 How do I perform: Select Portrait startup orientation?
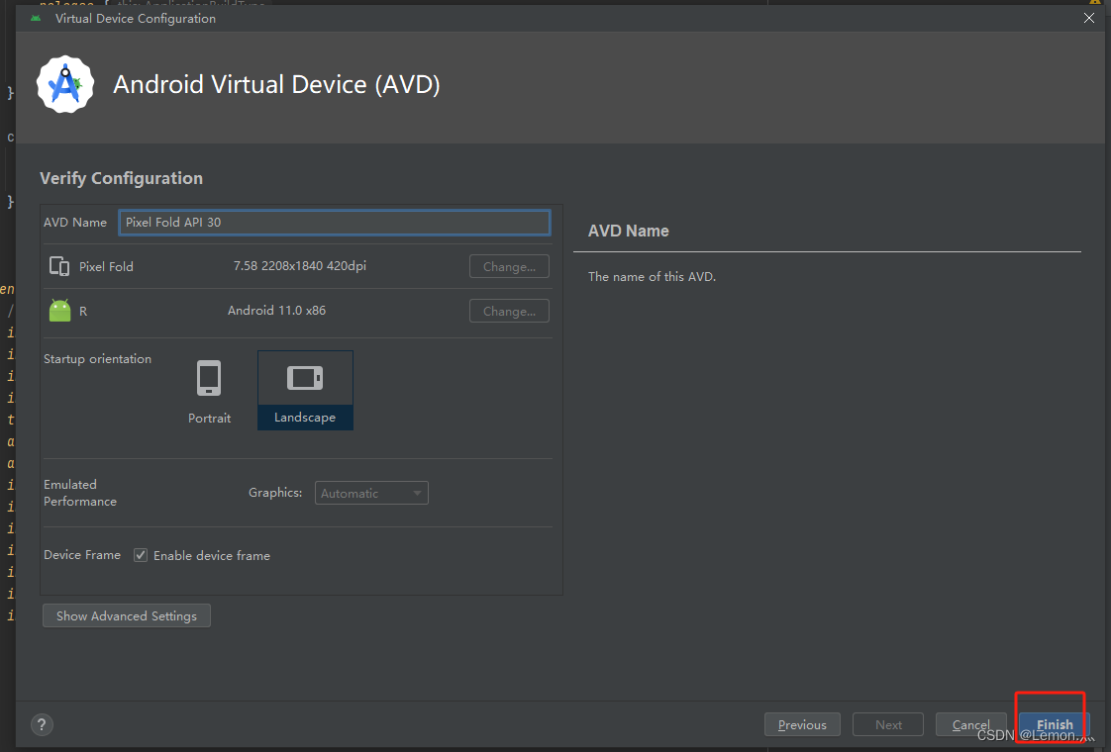(209, 392)
